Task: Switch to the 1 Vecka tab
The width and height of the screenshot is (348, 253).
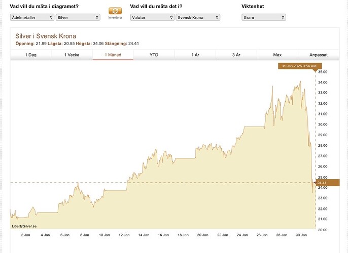Action: [72, 55]
